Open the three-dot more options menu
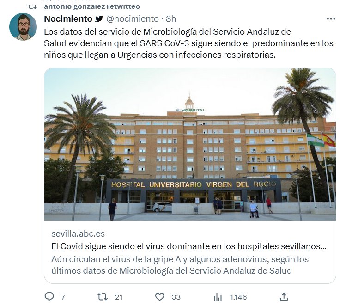Viewport: 352px width, 307px height. click(x=331, y=19)
